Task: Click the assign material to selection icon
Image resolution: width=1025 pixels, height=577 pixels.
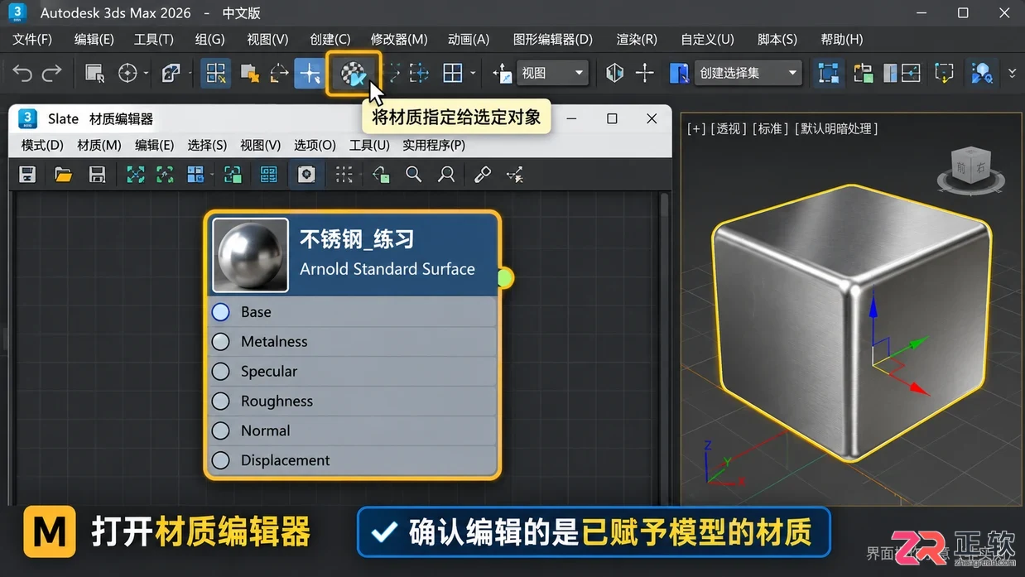Action: (354, 74)
